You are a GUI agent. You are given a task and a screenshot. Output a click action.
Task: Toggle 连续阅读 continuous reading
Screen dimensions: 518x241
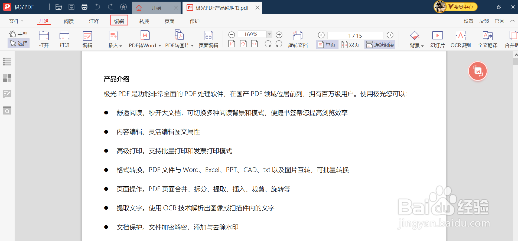(380, 45)
